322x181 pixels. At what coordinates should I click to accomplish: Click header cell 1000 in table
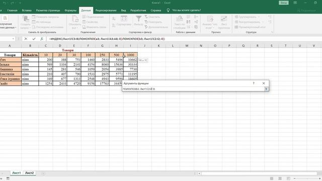[x=131, y=55]
